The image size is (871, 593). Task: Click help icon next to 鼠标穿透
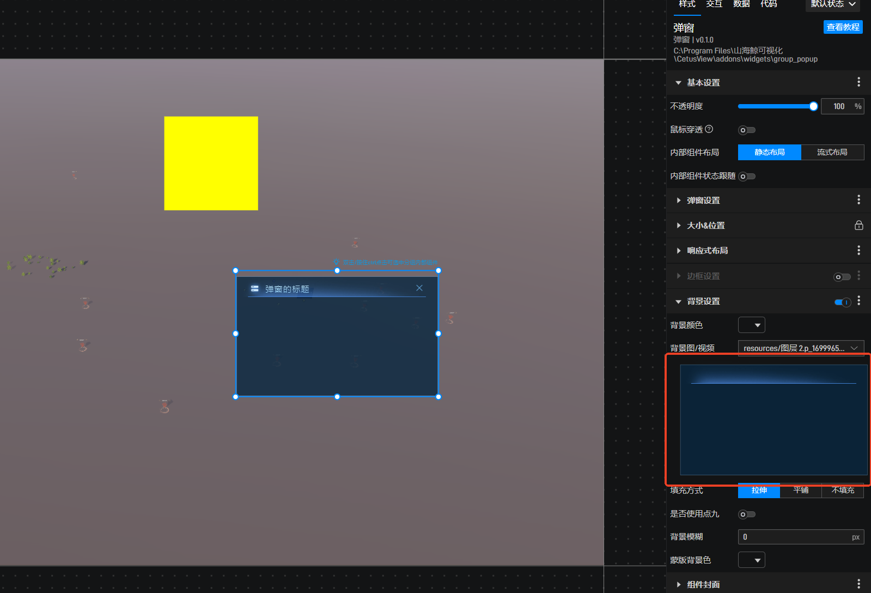pyautogui.click(x=709, y=129)
